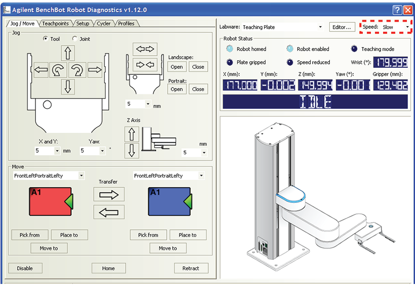Toggle the Teaching mode indicator
The image size is (415, 286).
[x=354, y=49]
